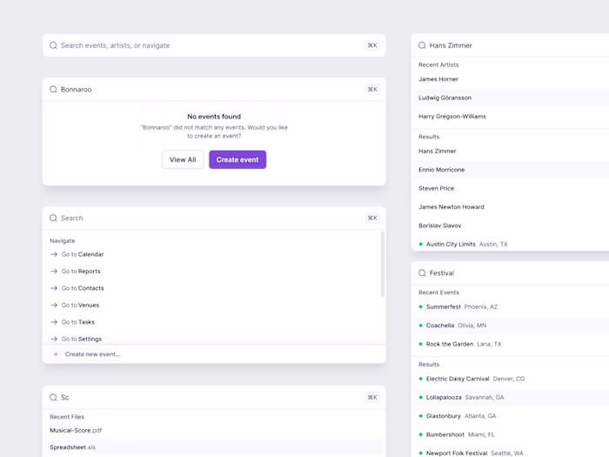Select Borislav Slavov result
The image size is (609, 457).
(512, 225)
